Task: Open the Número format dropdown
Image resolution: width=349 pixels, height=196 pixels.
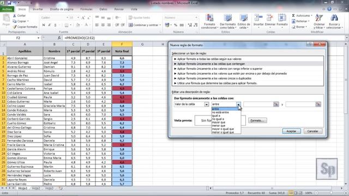Action: click(x=196, y=17)
